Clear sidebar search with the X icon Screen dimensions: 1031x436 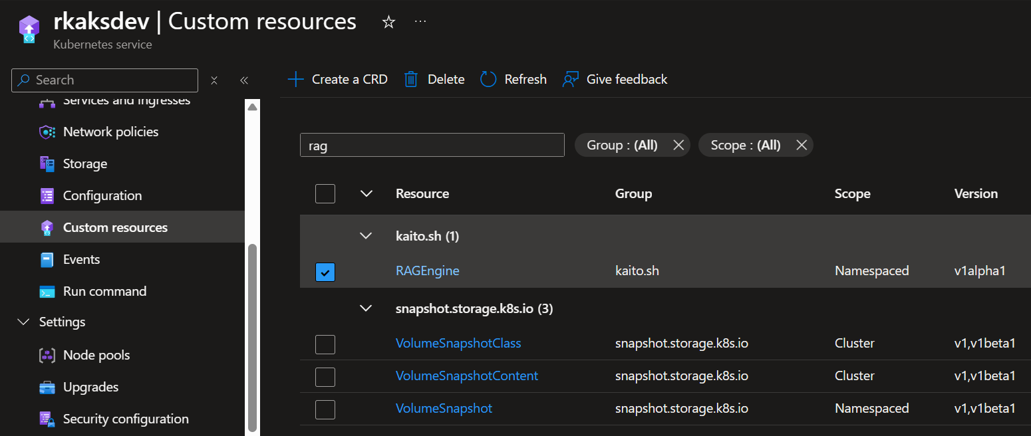(x=214, y=80)
